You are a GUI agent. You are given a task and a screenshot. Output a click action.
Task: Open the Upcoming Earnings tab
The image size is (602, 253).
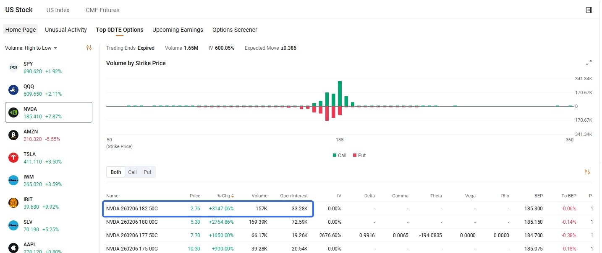click(x=178, y=30)
